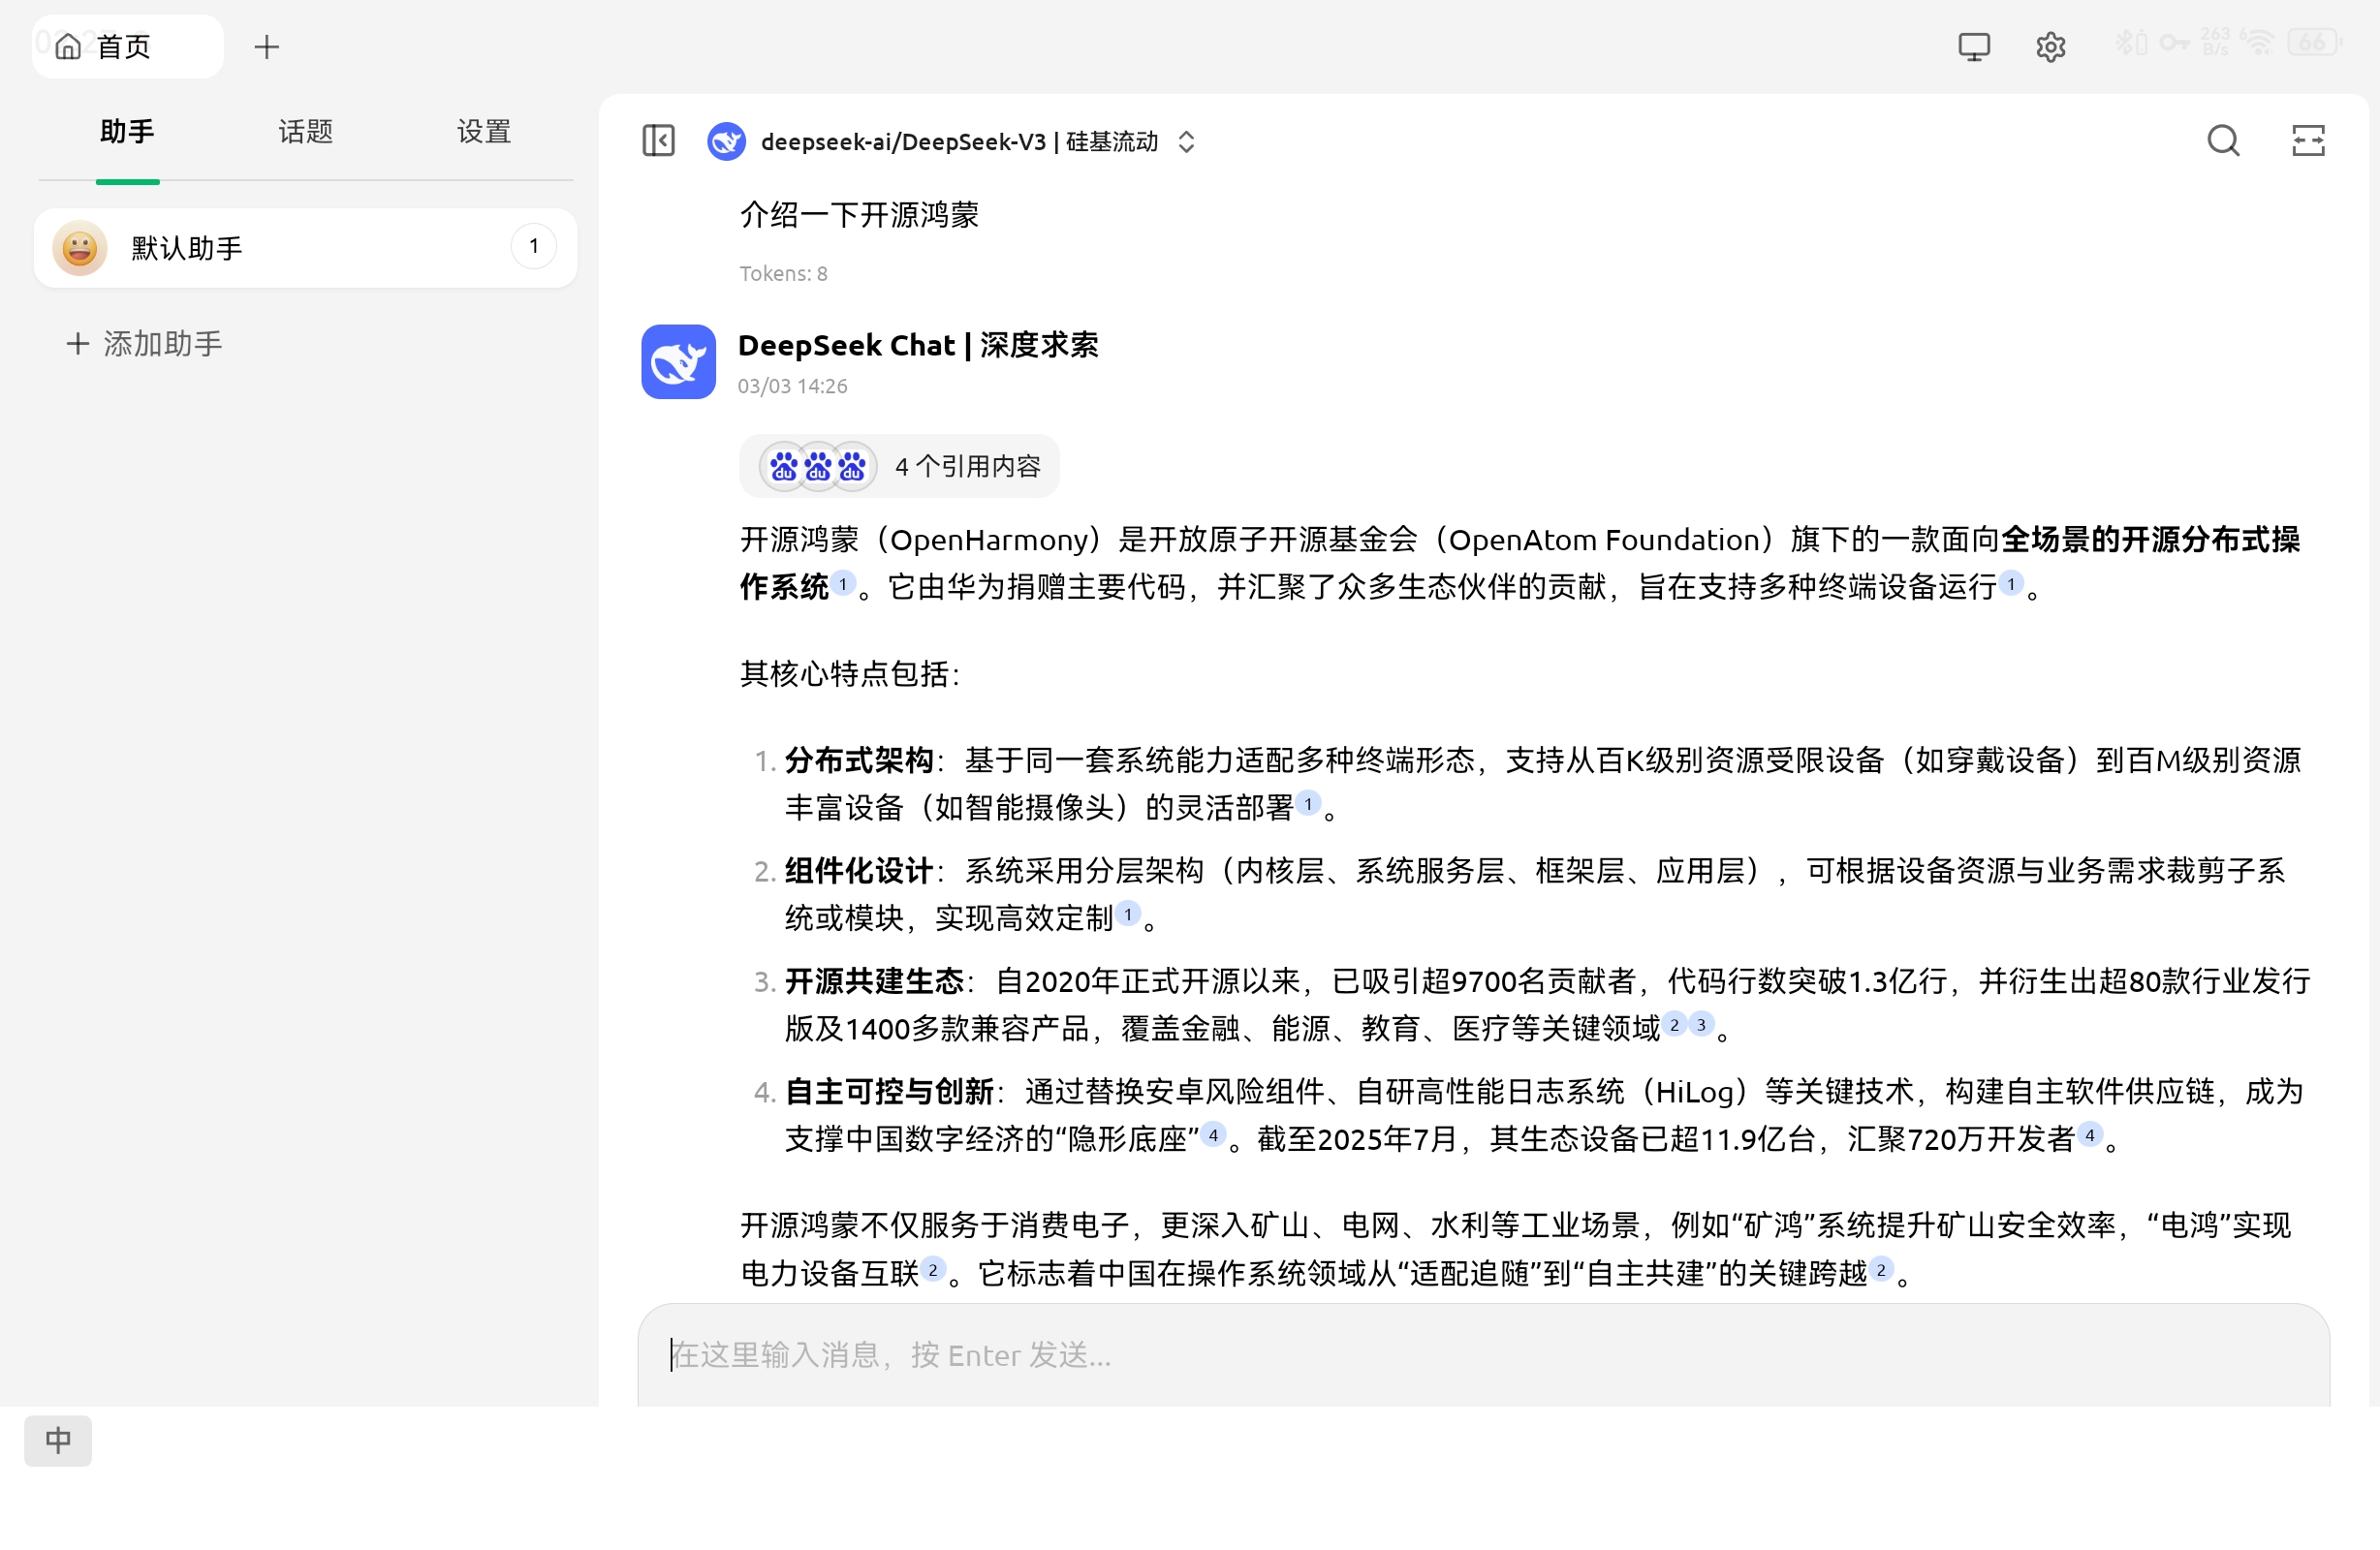The width and height of the screenshot is (2380, 1550).
Task: Open the deepseek-ai/DeepSeek-V3 model selector
Action: click(952, 142)
